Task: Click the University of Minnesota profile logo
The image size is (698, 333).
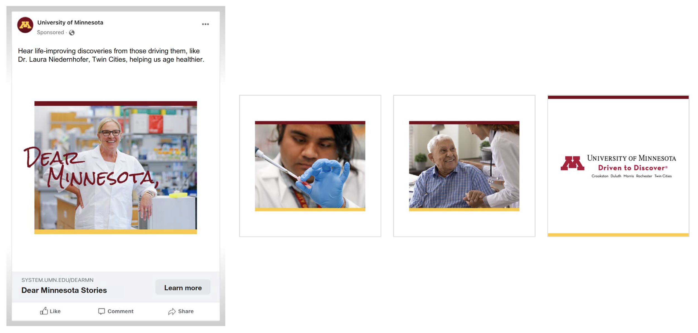Action: [x=25, y=25]
